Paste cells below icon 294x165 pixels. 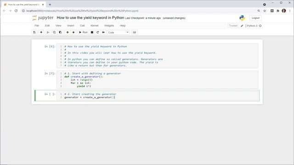pos(60,33)
